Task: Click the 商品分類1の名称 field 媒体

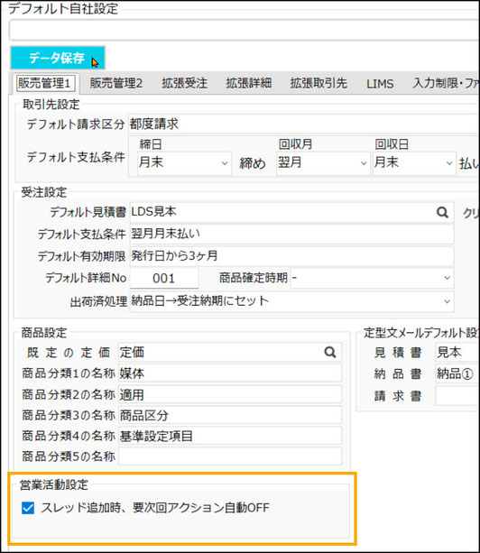Action: click(230, 373)
